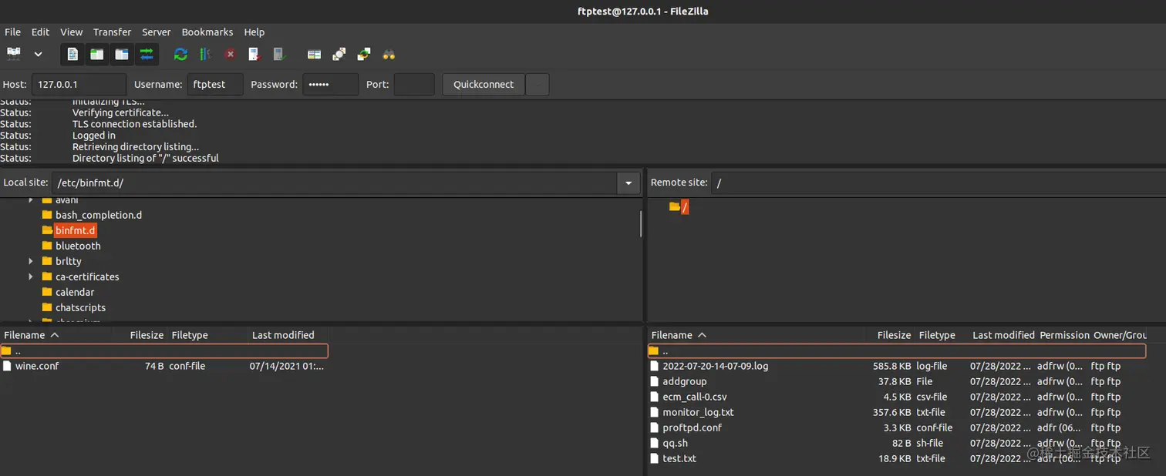The image size is (1166, 476).
Task: Select the binfmt.d folder
Action: point(75,230)
